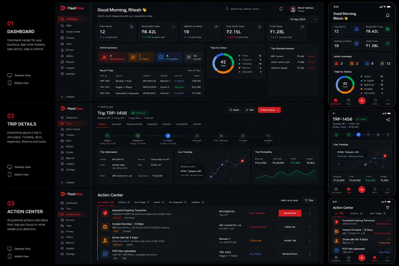Open the three-dot menu for Insurance Expiring Tomorrow
This screenshot has height=266, width=399.
(x=310, y=213)
